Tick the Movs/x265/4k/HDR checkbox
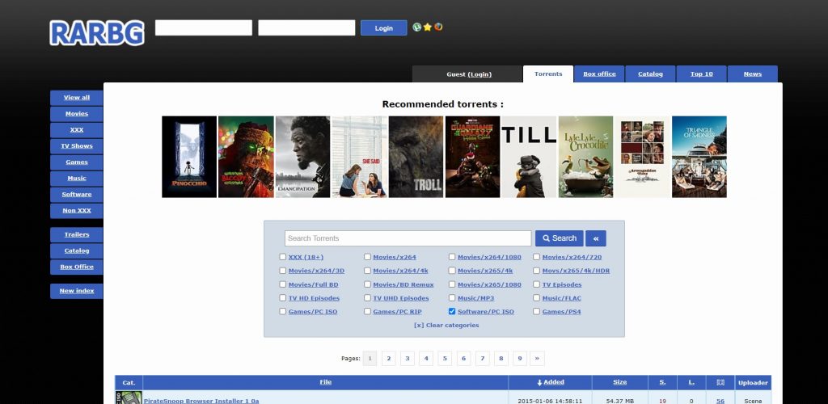This screenshot has width=828, height=404. pos(537,271)
